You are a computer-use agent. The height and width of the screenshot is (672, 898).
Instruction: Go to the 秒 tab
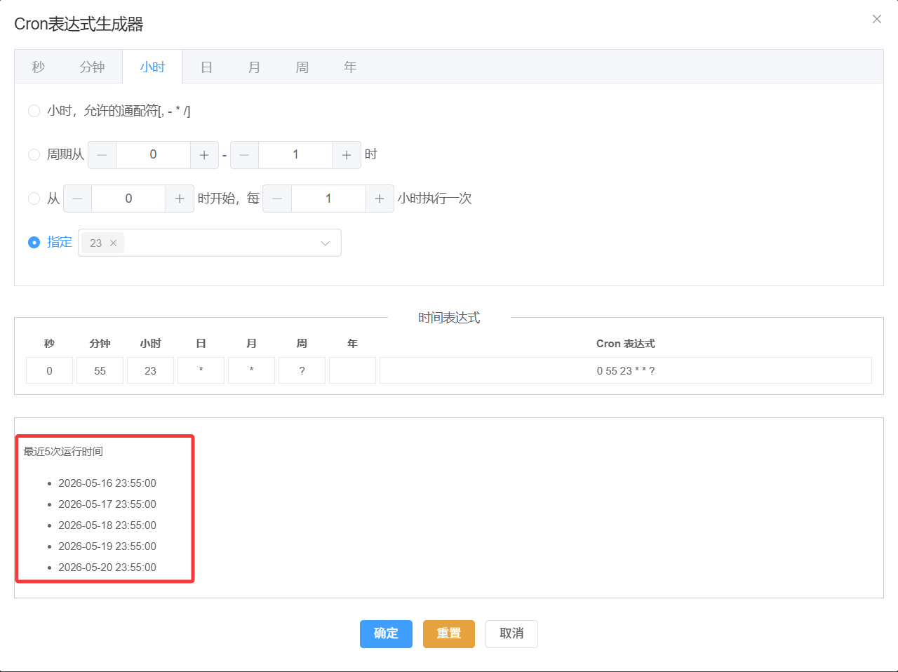[x=39, y=67]
